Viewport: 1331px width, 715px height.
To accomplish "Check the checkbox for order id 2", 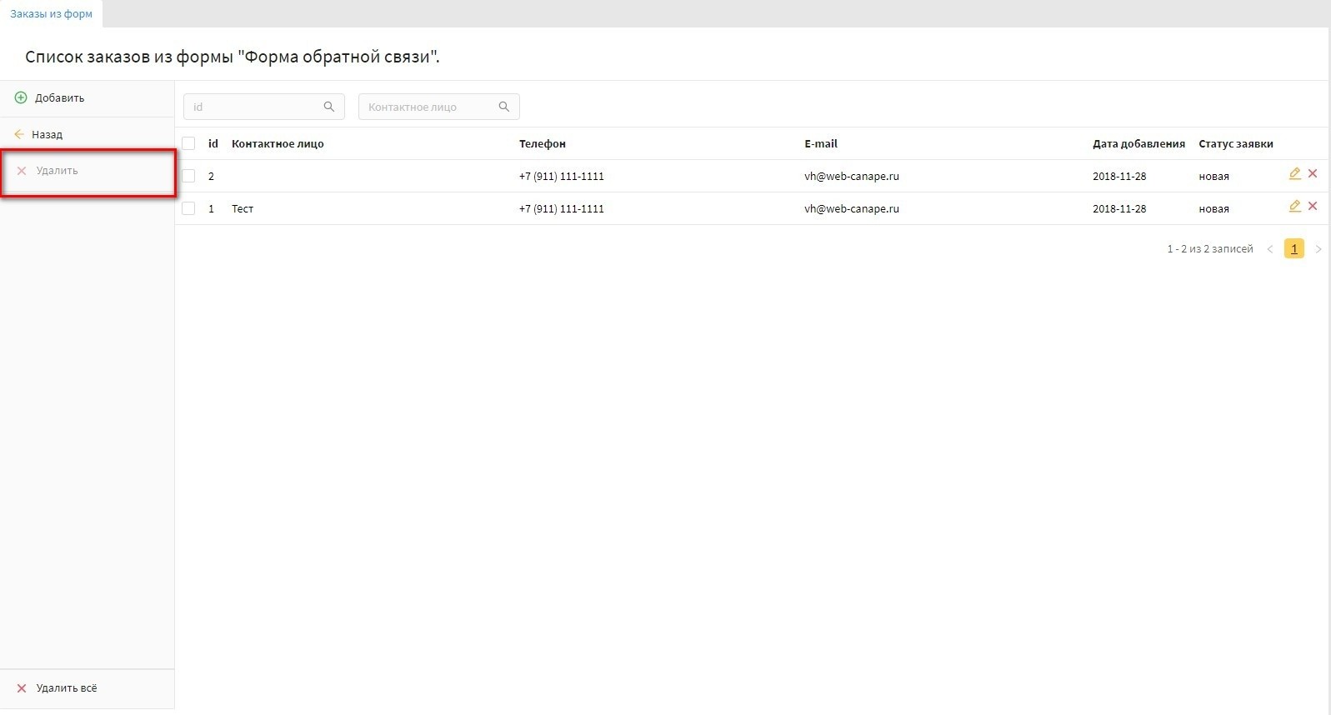I will [x=188, y=176].
